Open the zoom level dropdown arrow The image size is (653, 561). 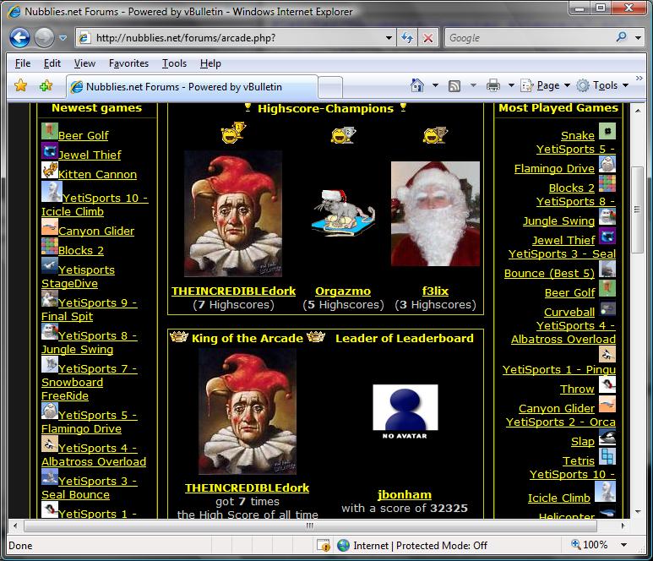[625, 546]
